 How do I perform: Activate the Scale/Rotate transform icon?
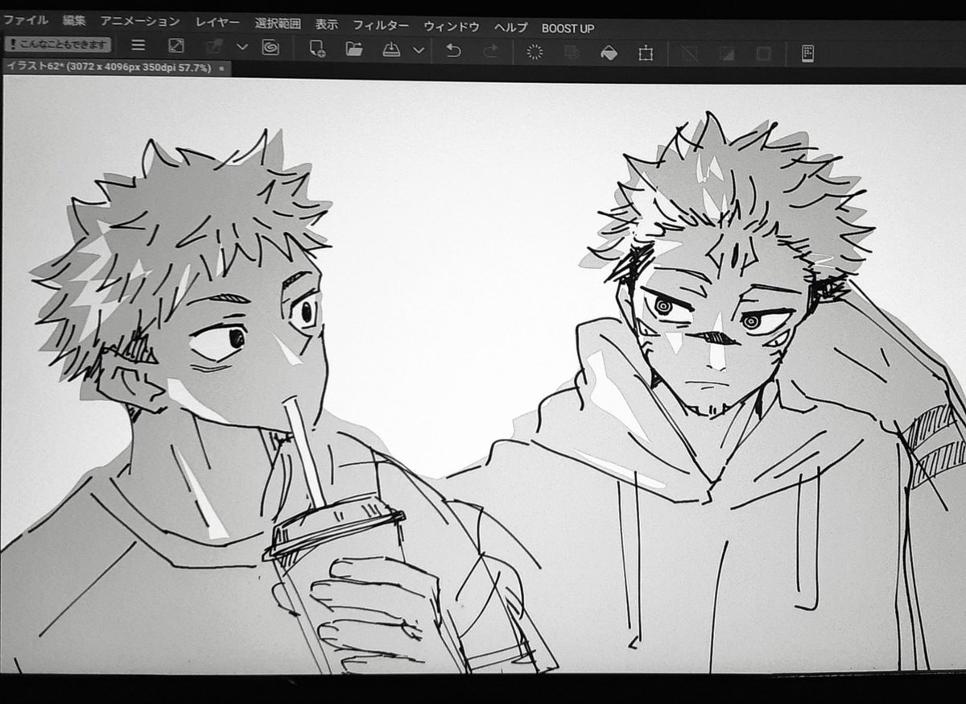pyautogui.click(x=646, y=54)
